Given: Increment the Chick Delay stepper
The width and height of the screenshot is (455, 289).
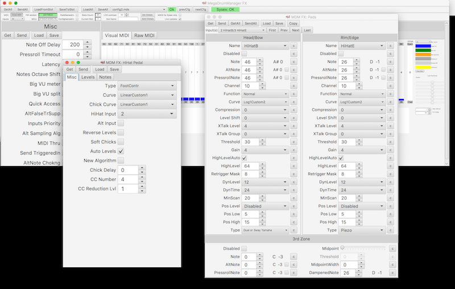Looking at the screenshot, I should click(x=141, y=168).
